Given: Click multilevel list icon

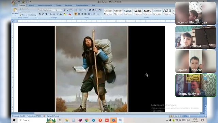Looking at the screenshot, I should point(85,10).
